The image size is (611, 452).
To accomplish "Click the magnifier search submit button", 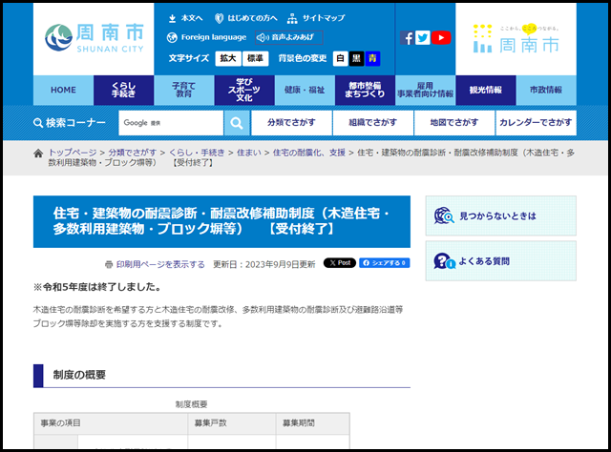I will (x=237, y=123).
